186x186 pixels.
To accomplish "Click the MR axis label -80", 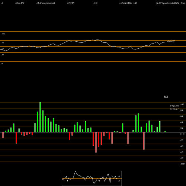I will [x=182, y=158].
